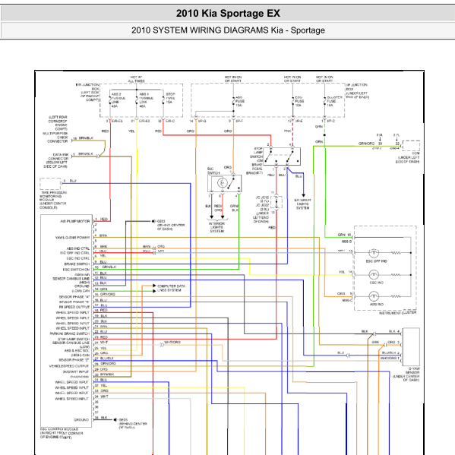
Task: Click the resistor next to ABS IND lamp
Action: click(396, 296)
